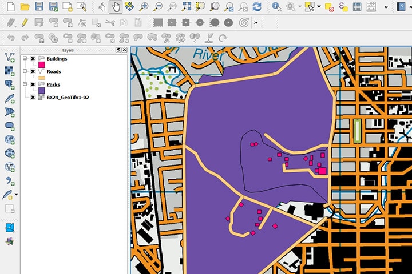
Task: Collapse the Parks layer legend
Action: tap(25, 84)
